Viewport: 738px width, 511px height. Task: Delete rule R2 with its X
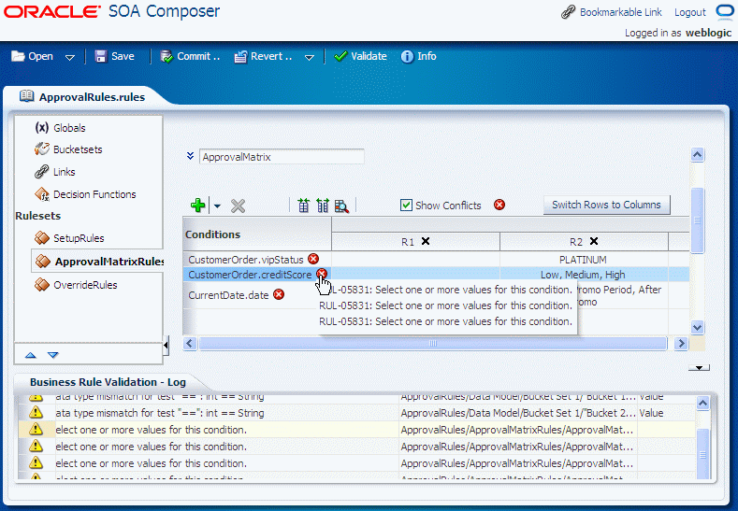(x=594, y=241)
